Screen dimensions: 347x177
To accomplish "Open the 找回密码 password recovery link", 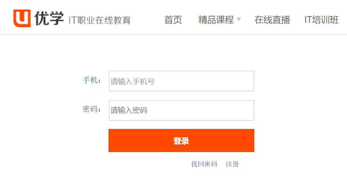I will point(204,164).
